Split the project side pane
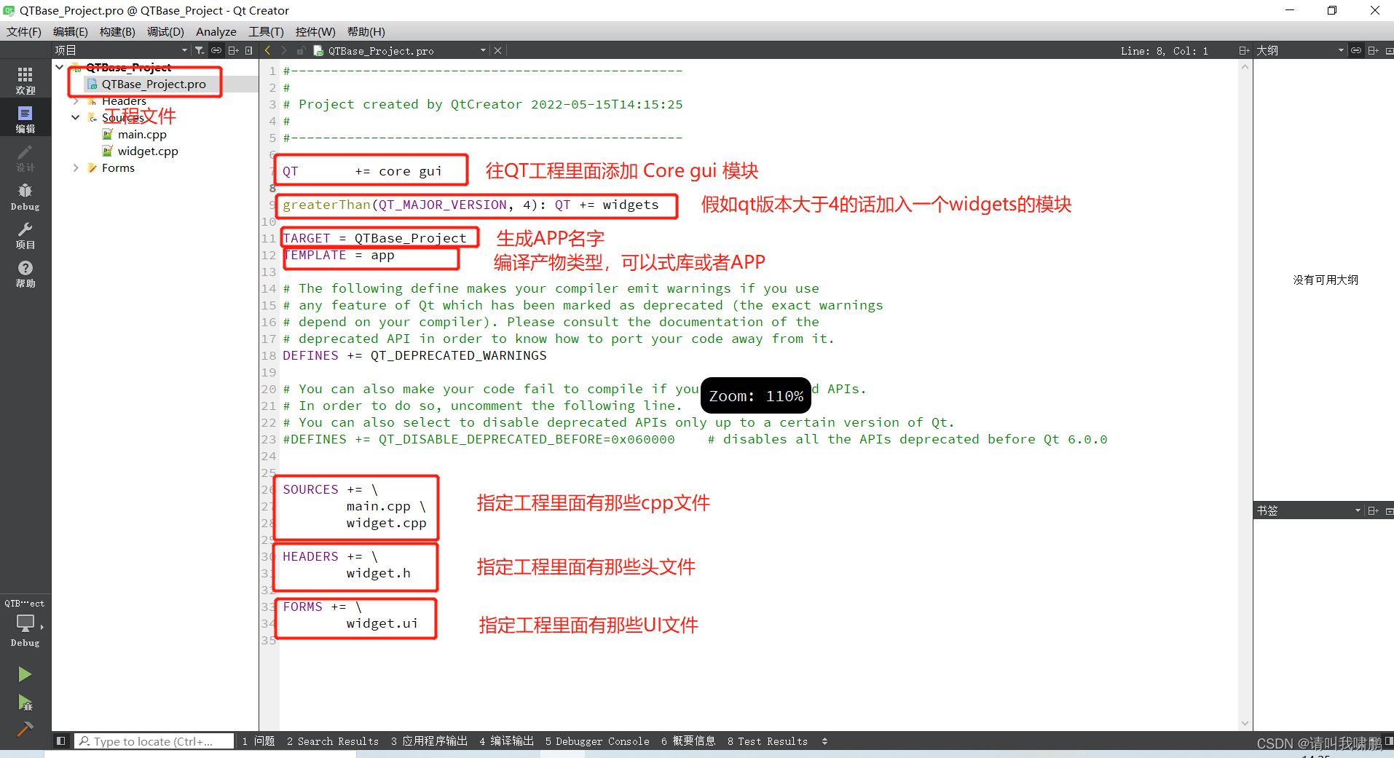 233,50
